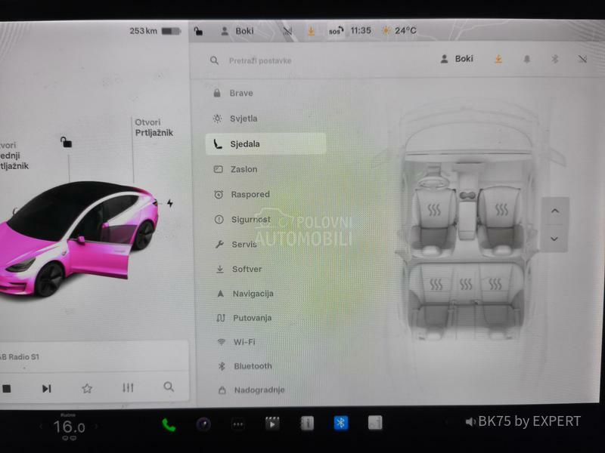Viewport: 605px width, 453px height.
Task: Mark AB Radio S1 as favorite
Action: point(87,388)
